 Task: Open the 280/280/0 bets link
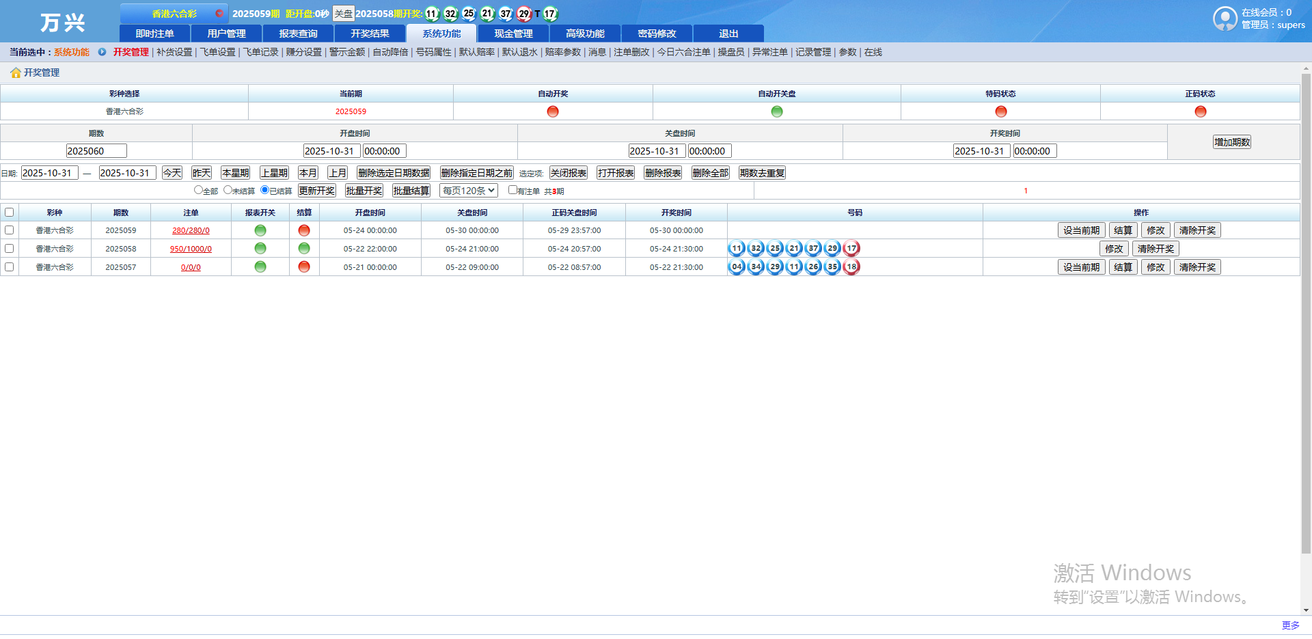coord(191,231)
